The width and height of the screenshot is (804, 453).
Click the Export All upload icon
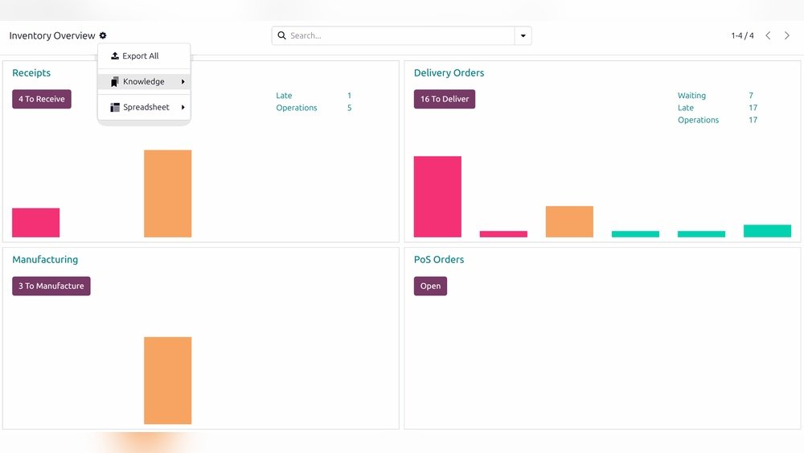[115, 56]
